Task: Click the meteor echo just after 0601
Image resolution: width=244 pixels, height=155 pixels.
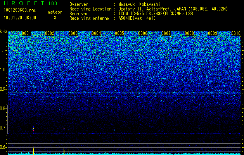Action: click(x=33, y=129)
